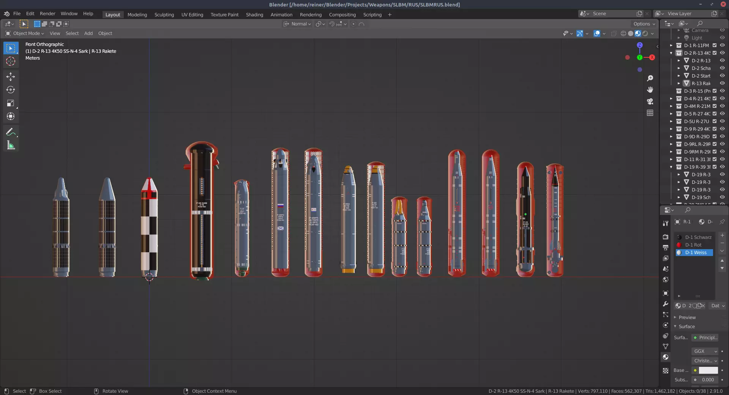Pick the Annotate pencil tool
This screenshot has height=395, width=729.
point(11,132)
